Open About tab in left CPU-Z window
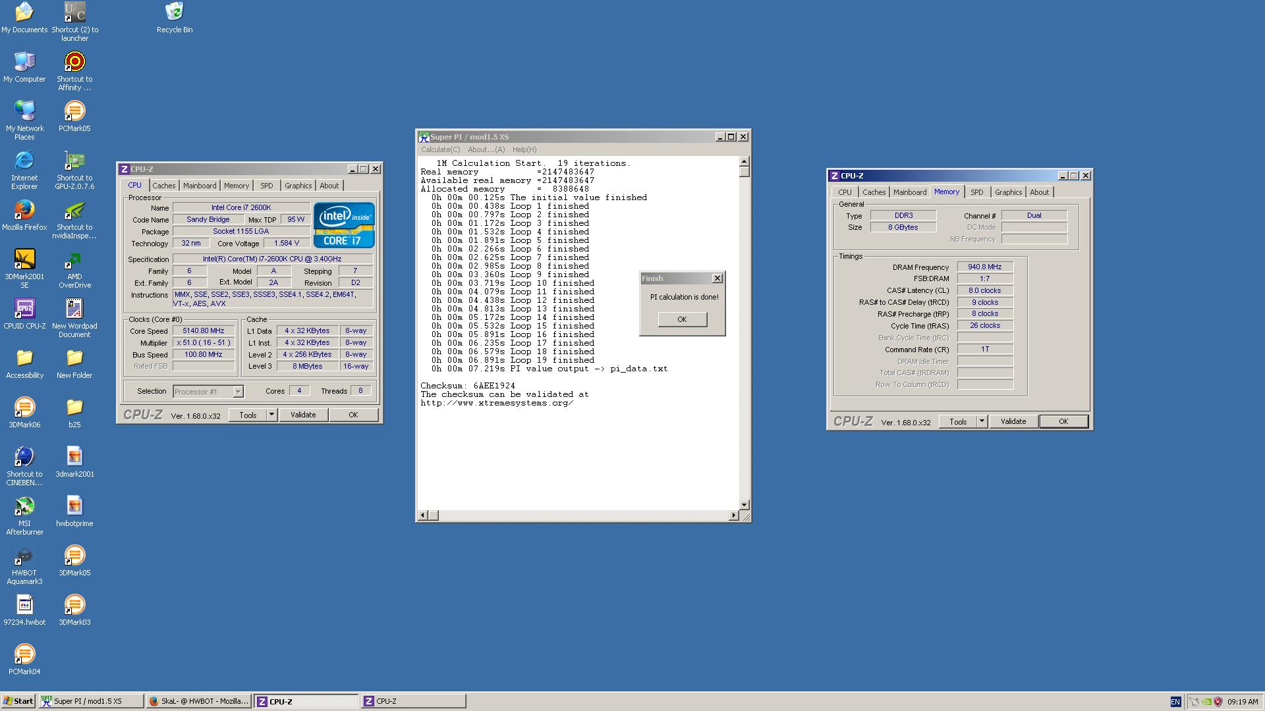Image resolution: width=1265 pixels, height=711 pixels. click(x=329, y=186)
